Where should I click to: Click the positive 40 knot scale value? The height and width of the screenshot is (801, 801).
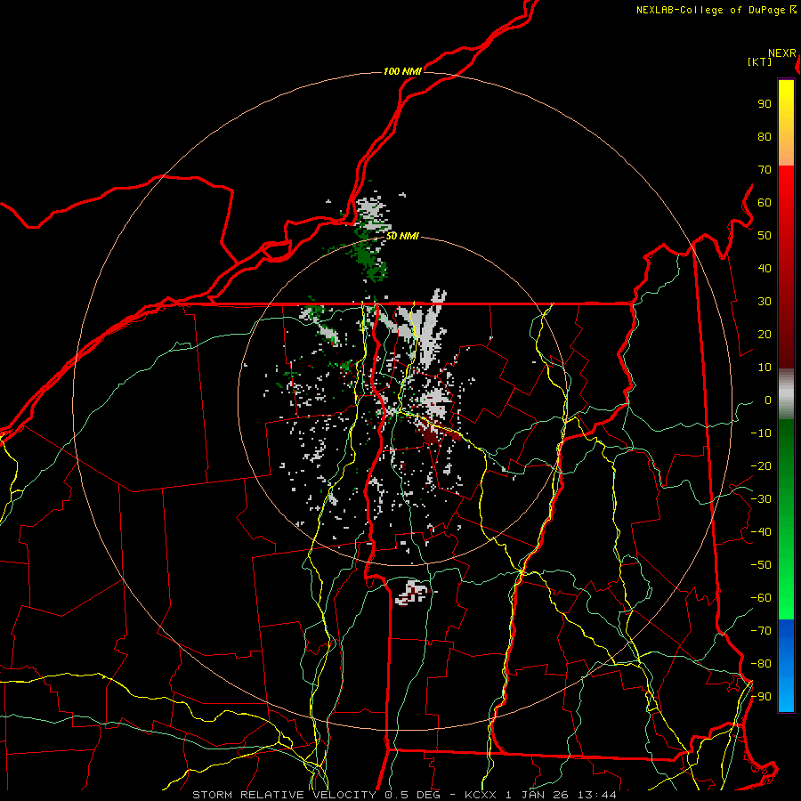(765, 269)
